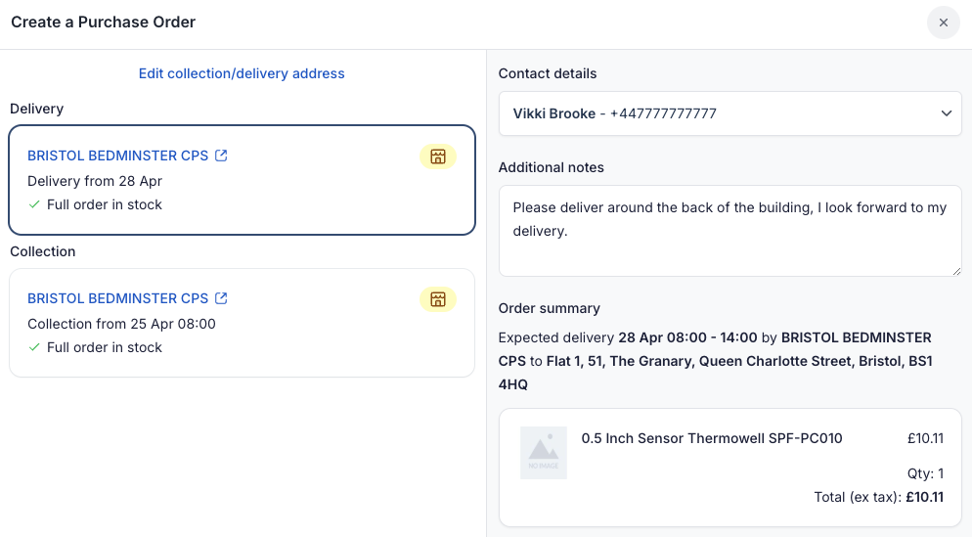
Task: Open external link icon beside Collection branch name
Action: click(221, 298)
